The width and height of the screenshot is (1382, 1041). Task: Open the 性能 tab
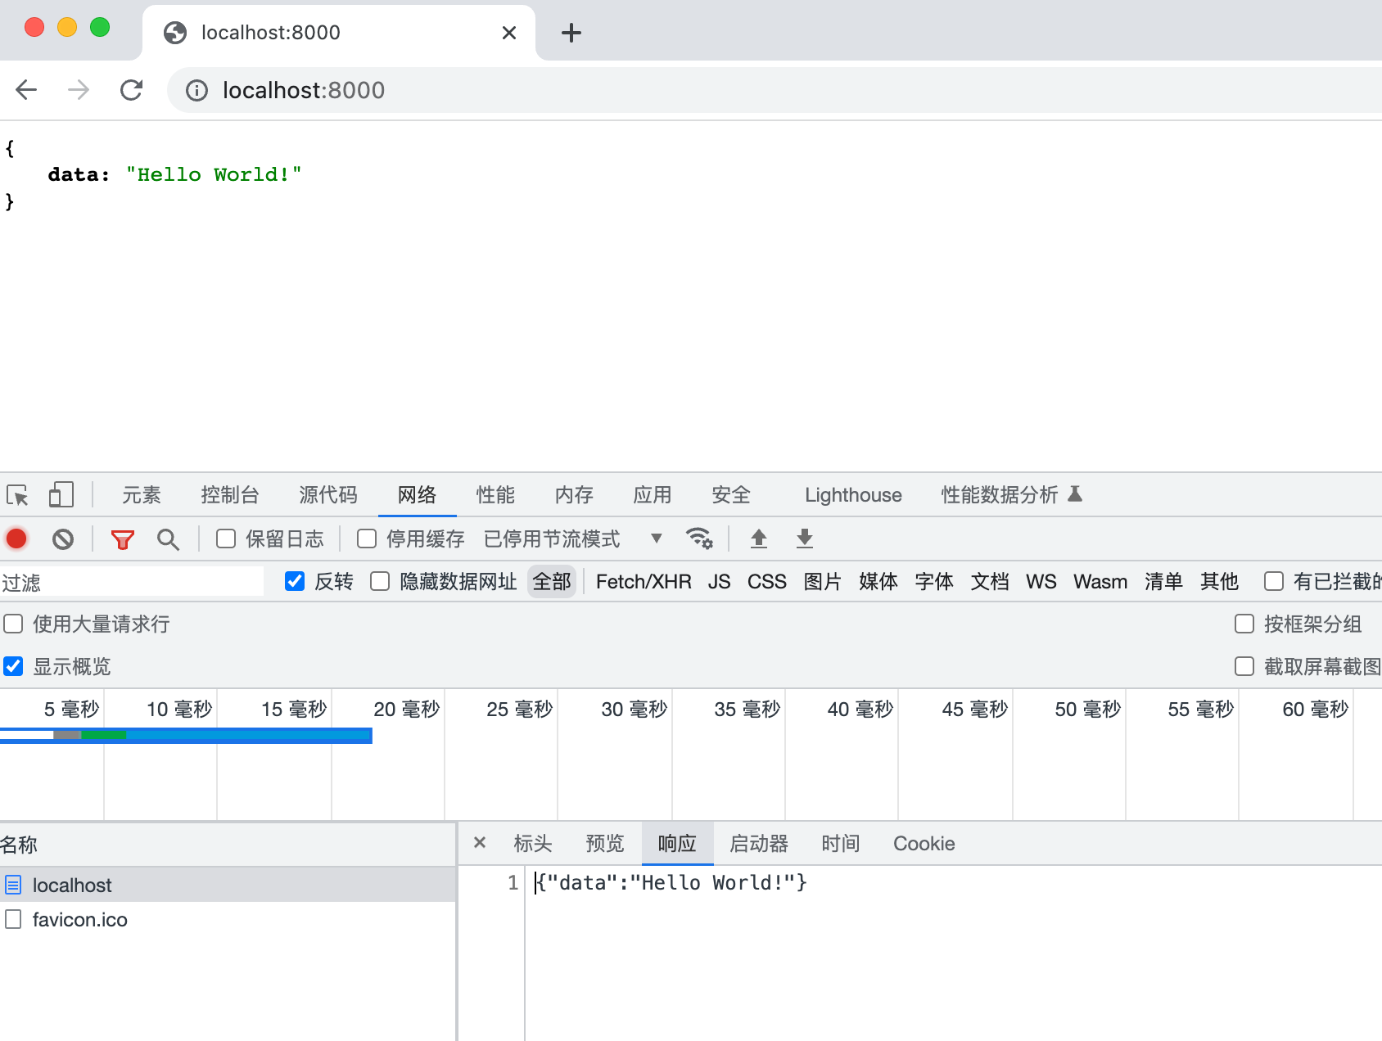point(496,495)
